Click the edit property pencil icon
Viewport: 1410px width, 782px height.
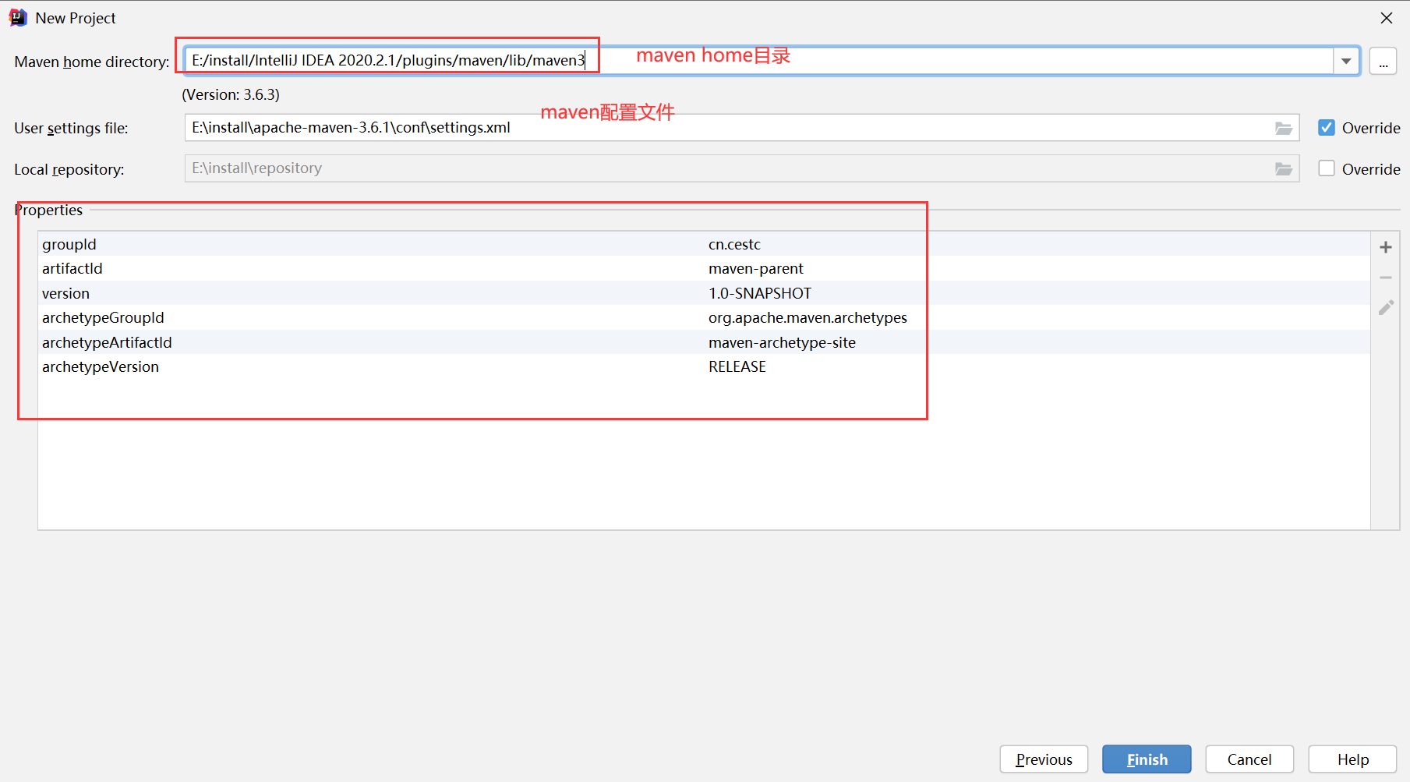(1385, 308)
